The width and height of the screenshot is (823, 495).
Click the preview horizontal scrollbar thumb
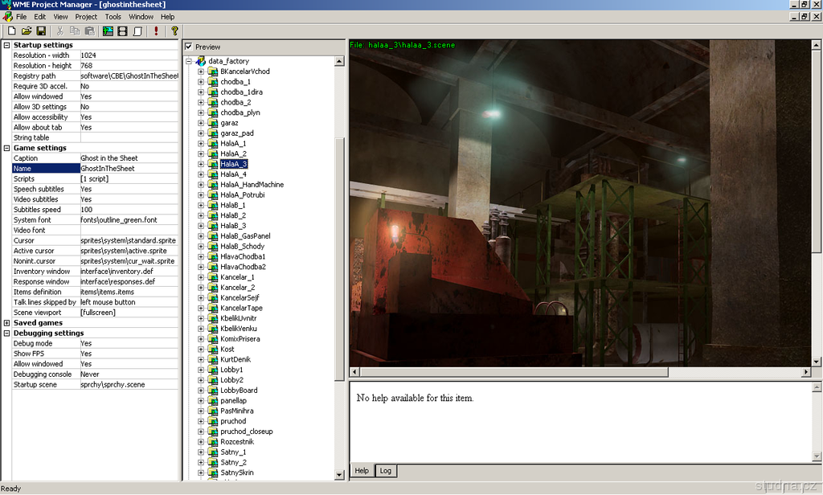(x=513, y=372)
